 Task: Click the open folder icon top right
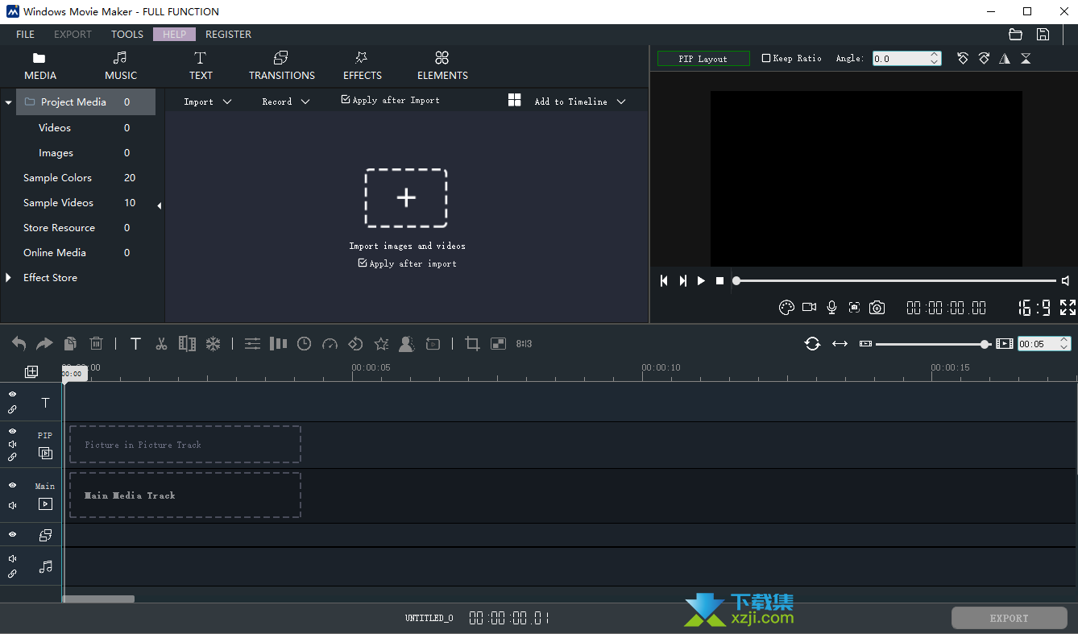tap(1015, 34)
